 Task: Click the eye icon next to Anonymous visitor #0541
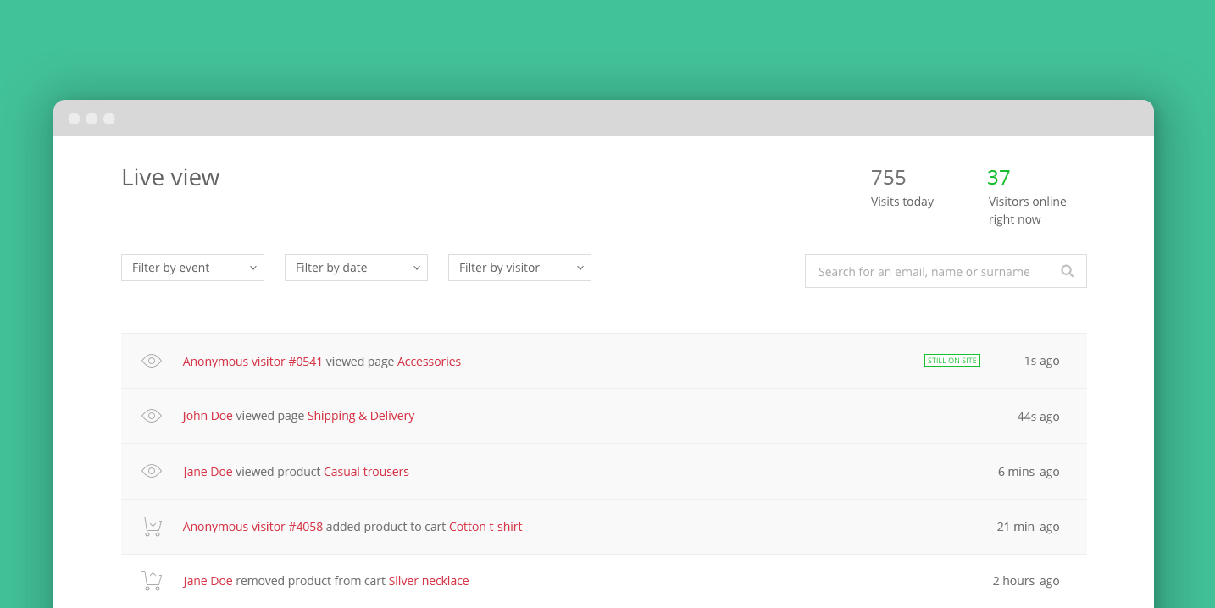[x=151, y=361]
